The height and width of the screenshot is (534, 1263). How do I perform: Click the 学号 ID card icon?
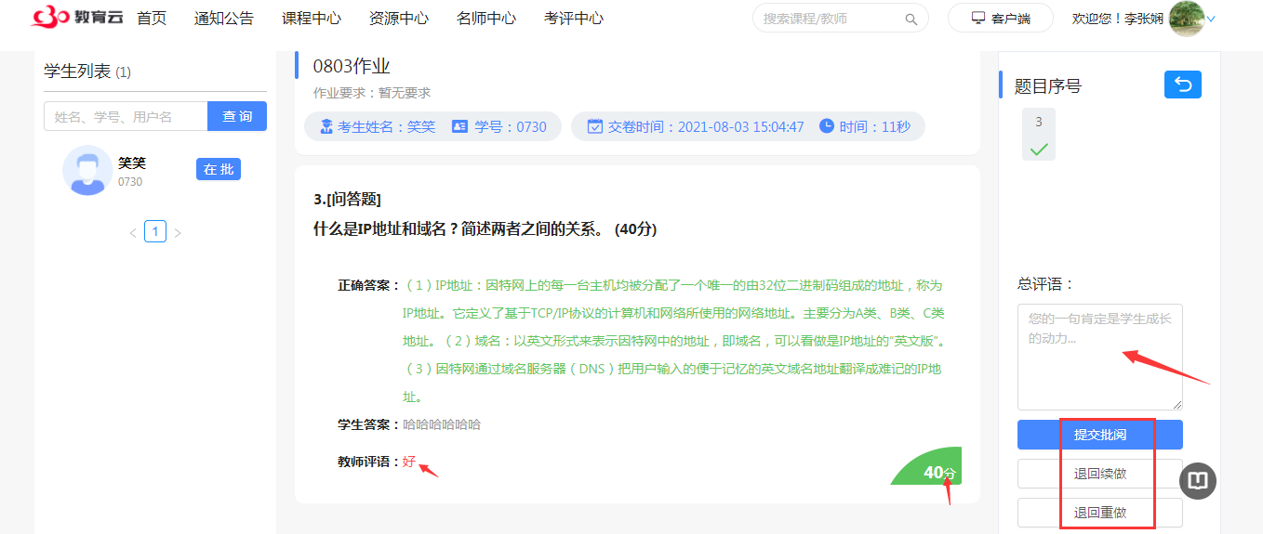(x=459, y=126)
